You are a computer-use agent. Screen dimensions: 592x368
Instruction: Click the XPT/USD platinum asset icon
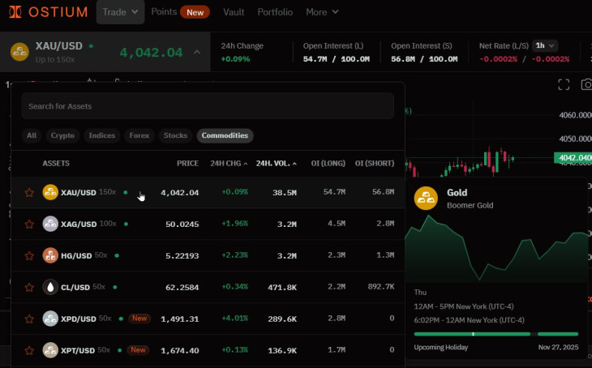[50, 350]
